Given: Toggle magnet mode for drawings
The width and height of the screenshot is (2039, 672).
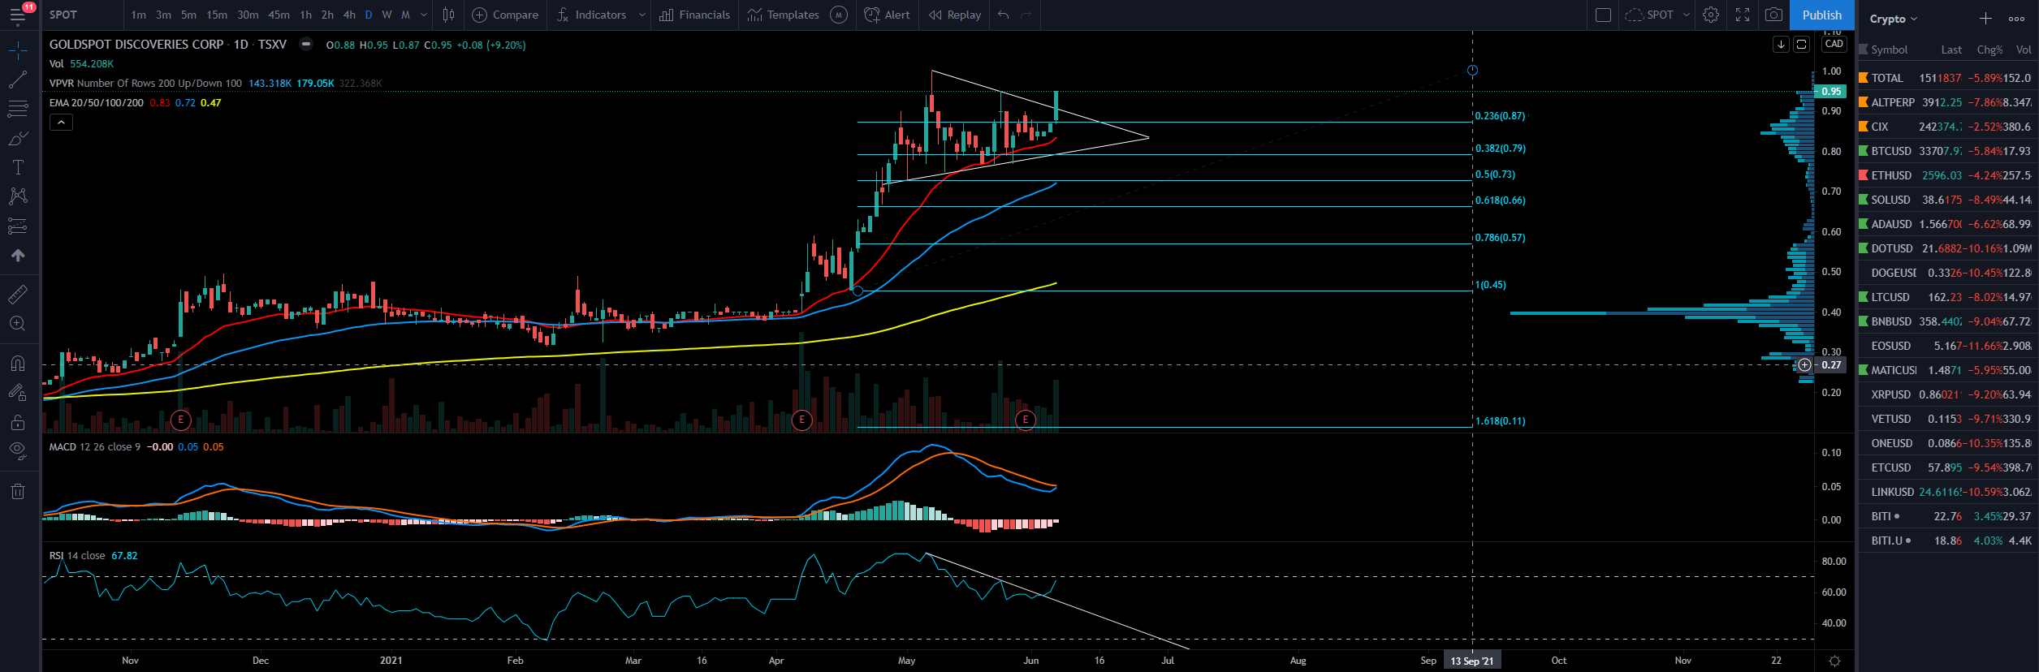Looking at the screenshot, I should point(18,363).
